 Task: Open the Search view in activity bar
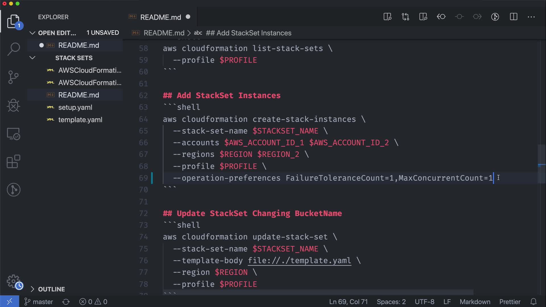point(13,49)
